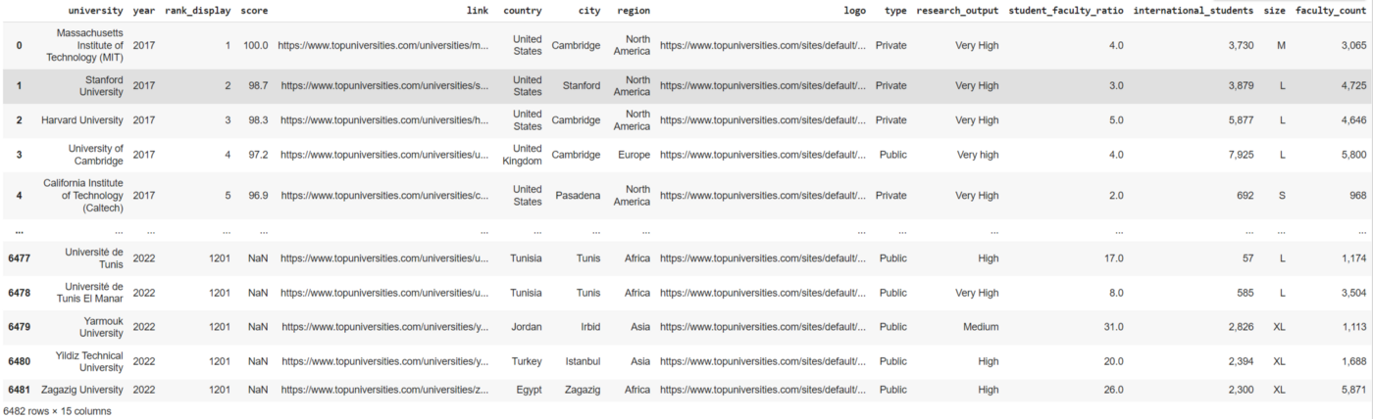
Task: Open the Harvard University logo URL
Action: click(x=763, y=120)
